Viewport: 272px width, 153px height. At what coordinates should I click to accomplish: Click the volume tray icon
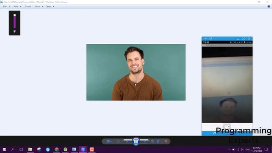(x=242, y=150)
